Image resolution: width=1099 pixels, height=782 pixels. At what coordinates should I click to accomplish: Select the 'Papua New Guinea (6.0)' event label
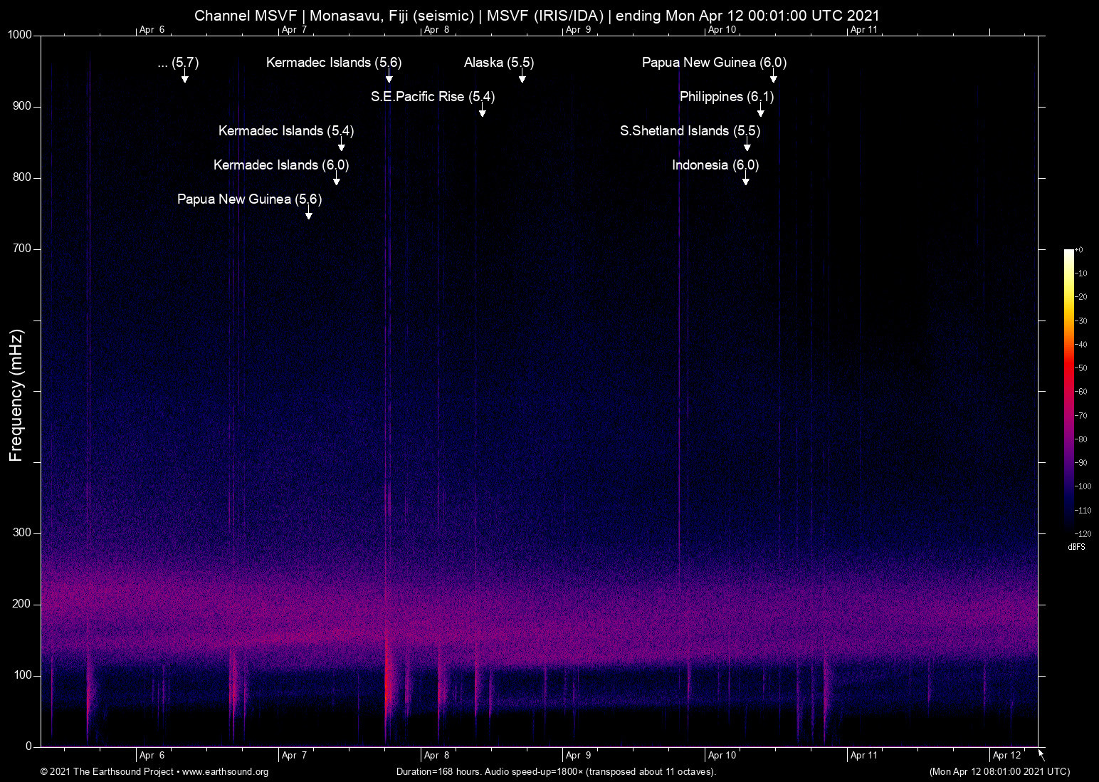[714, 63]
